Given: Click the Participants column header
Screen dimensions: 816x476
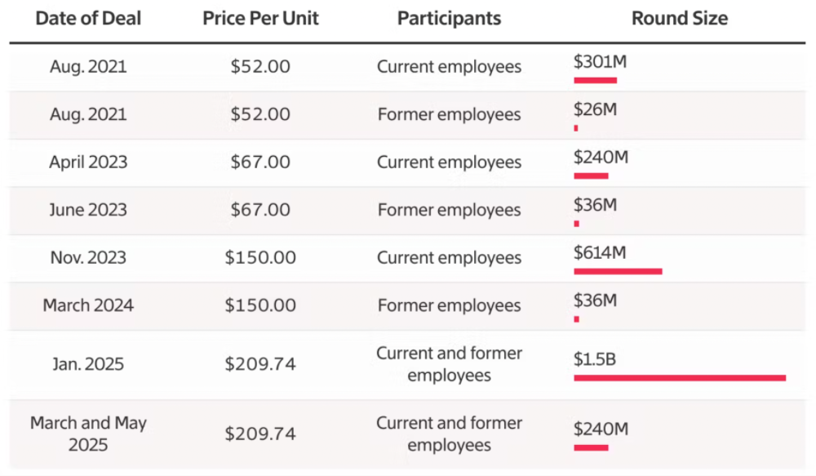Looking at the screenshot, I should 449,19.
